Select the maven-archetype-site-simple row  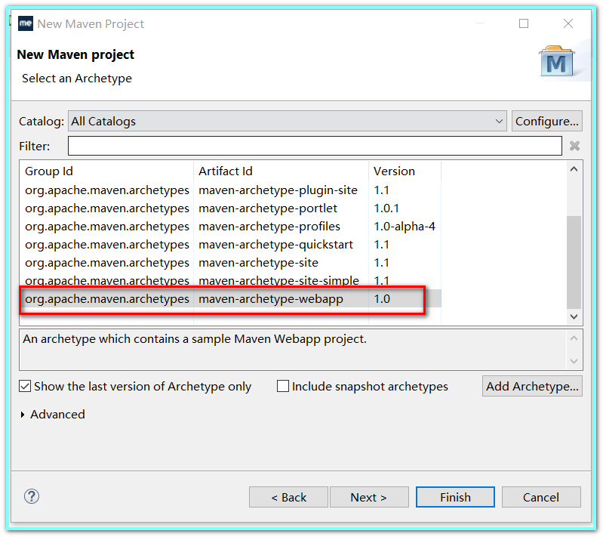(x=230, y=280)
